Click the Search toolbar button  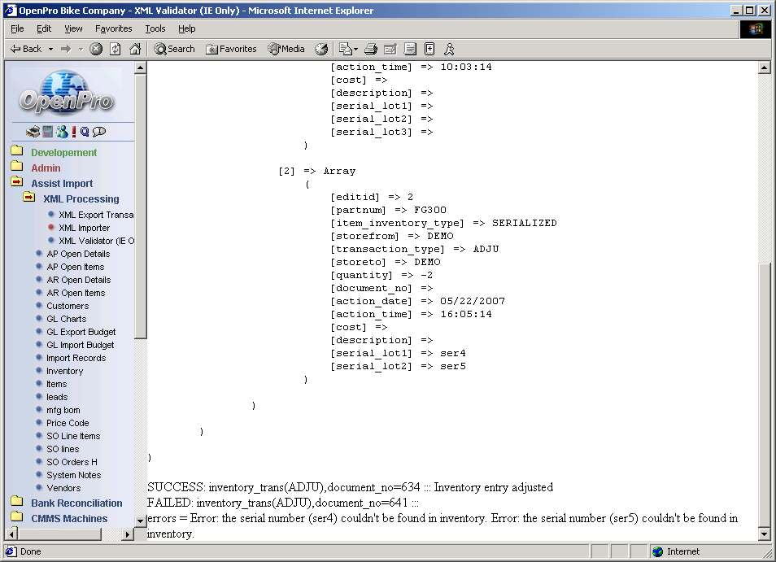[x=174, y=49]
